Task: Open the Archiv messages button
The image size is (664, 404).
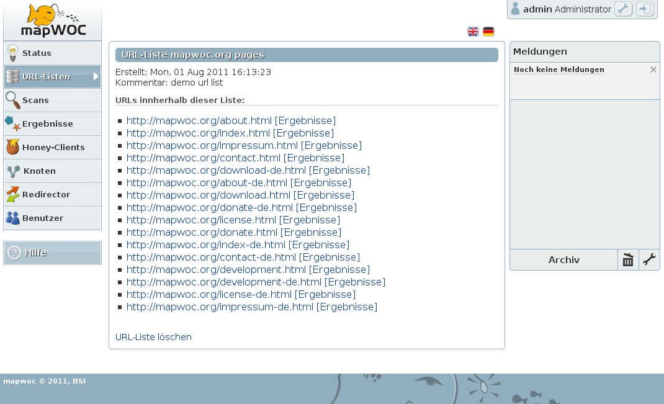Action: 563,260
